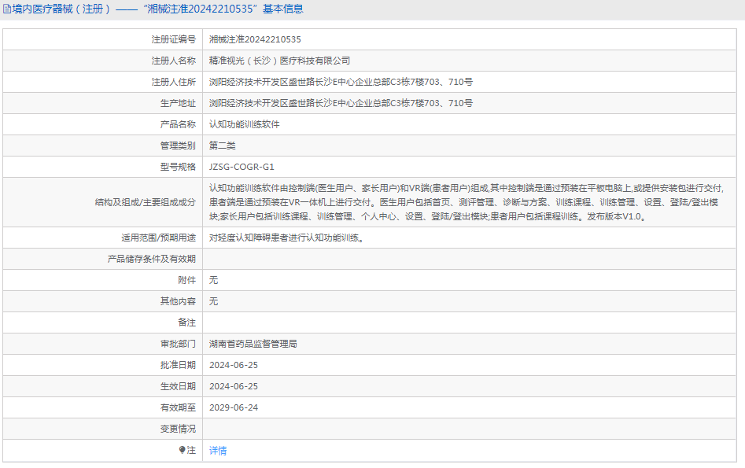Click the 审批部门 label
Image resolution: width=745 pixels, height=468 pixels.
pos(178,344)
